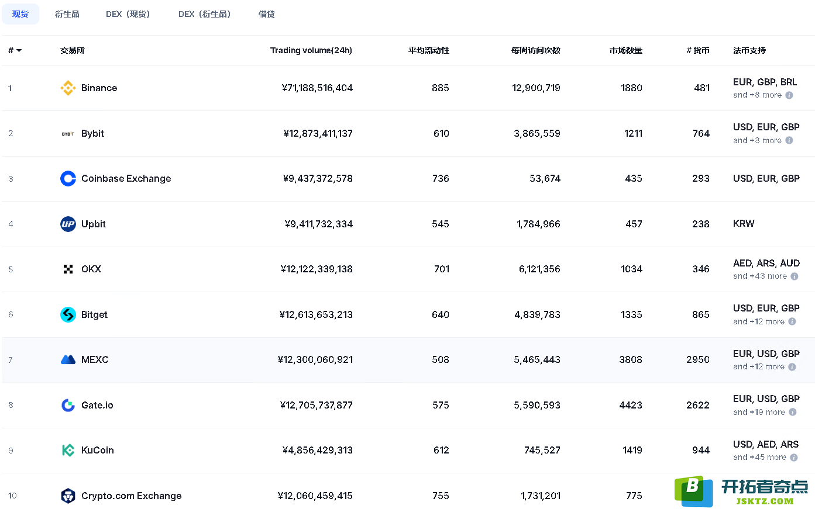The width and height of the screenshot is (815, 509).
Task: Click the KuCoin logo icon
Action: (x=68, y=450)
